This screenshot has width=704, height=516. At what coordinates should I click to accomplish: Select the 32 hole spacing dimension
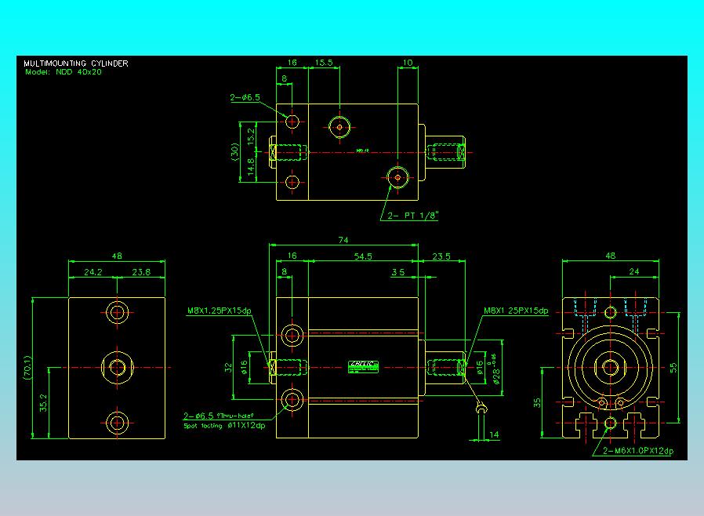point(229,368)
